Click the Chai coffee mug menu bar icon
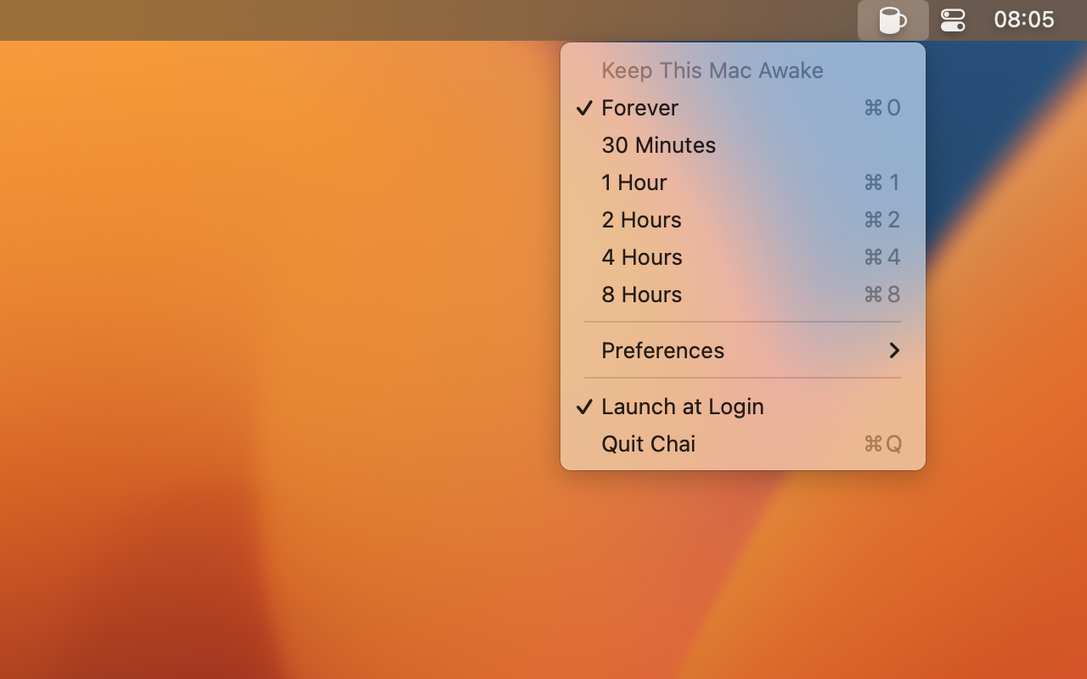1087x679 pixels. 893,20
